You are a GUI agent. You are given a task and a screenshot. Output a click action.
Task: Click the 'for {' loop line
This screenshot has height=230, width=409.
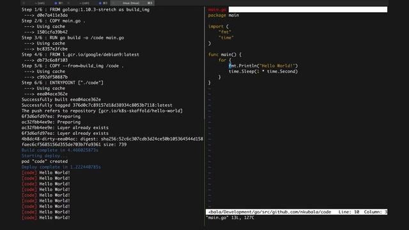click(x=225, y=60)
